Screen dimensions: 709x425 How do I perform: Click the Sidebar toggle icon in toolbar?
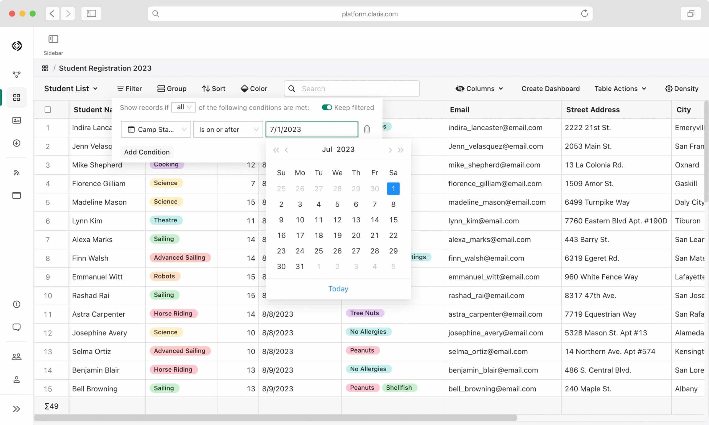pyautogui.click(x=53, y=39)
